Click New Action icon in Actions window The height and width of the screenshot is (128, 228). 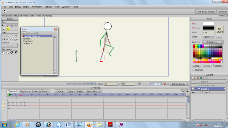click(x=24, y=33)
